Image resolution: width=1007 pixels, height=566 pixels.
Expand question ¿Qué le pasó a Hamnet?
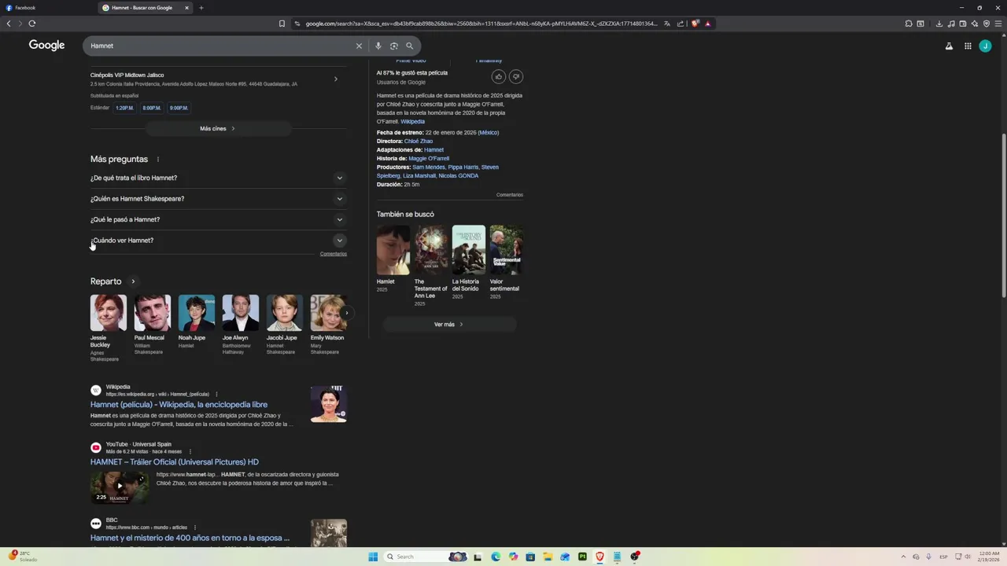pos(219,219)
